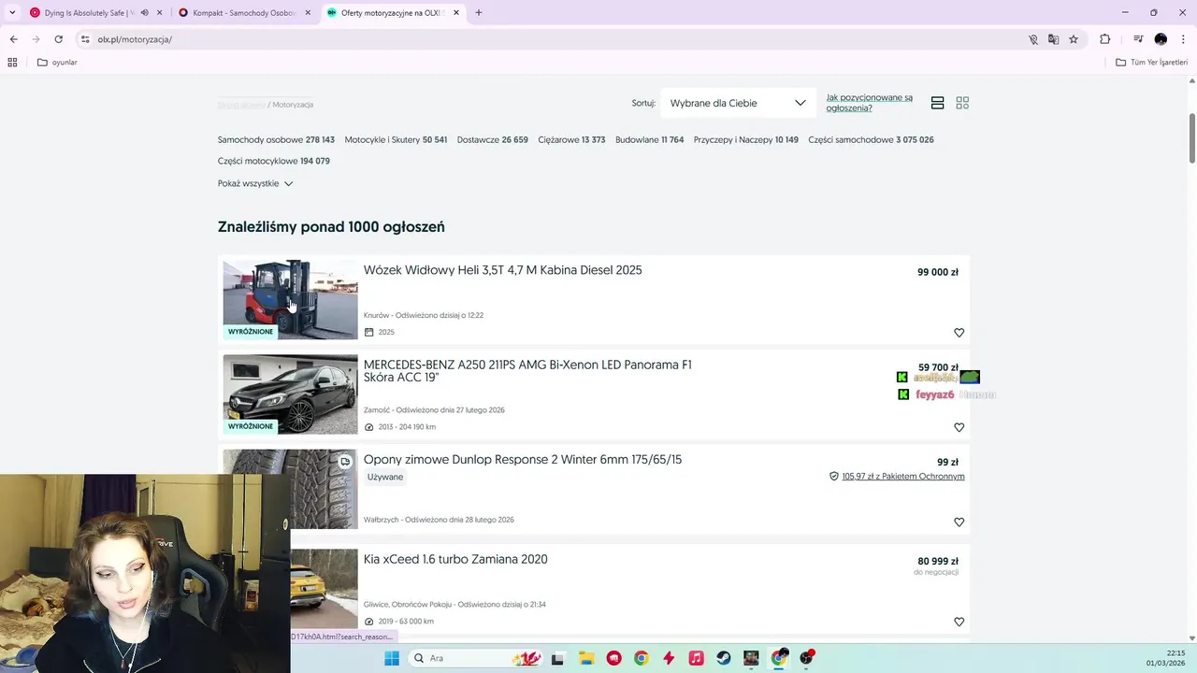
Task: Click 'Jak pozycjonowane są ogłoszenia?' link
Action: pos(869,103)
